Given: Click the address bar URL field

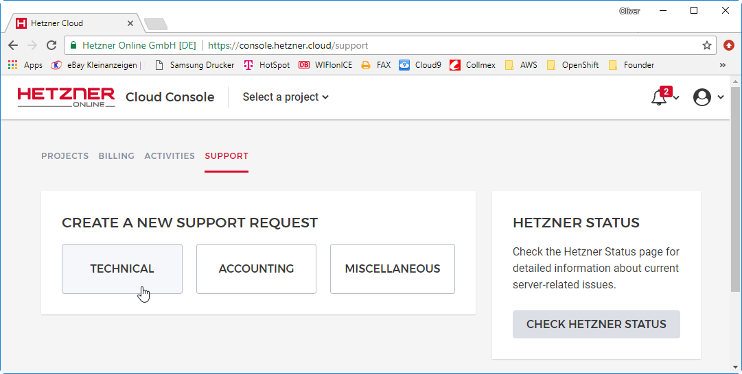Looking at the screenshot, I should coord(390,45).
